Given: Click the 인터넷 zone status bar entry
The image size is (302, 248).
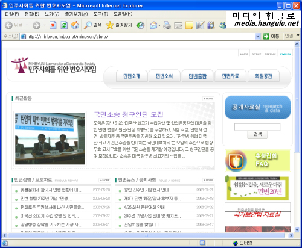Looking at the screenshot, I should (243, 243).
